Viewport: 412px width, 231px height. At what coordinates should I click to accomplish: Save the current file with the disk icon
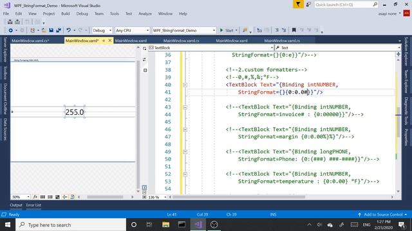click(51, 30)
